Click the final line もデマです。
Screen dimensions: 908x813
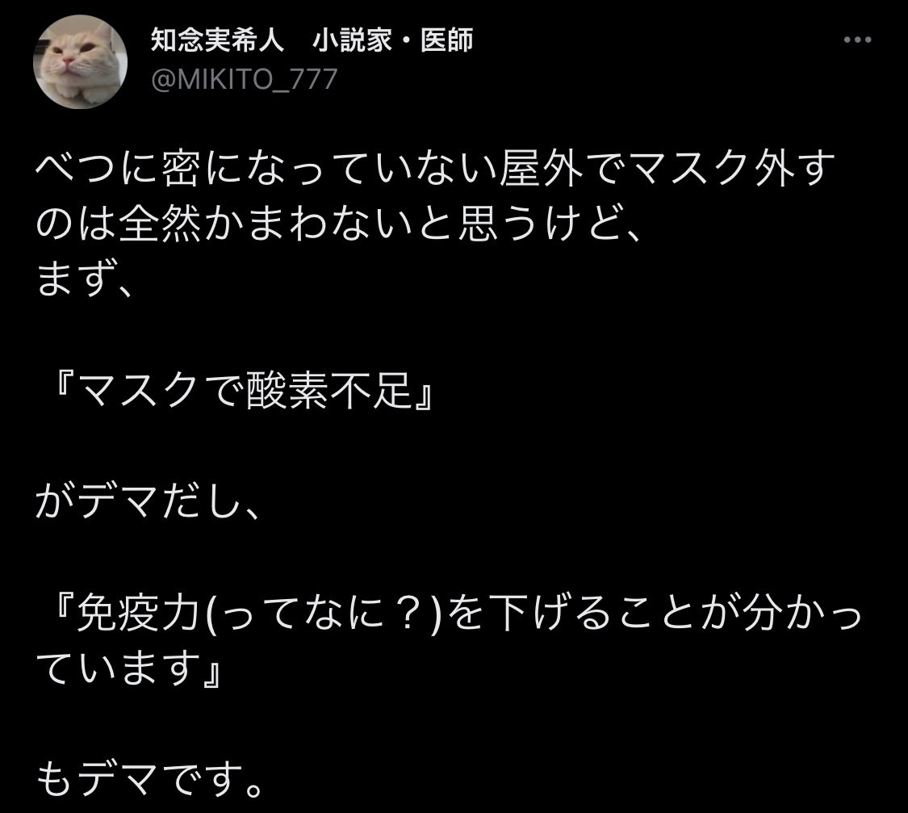[x=150, y=779]
